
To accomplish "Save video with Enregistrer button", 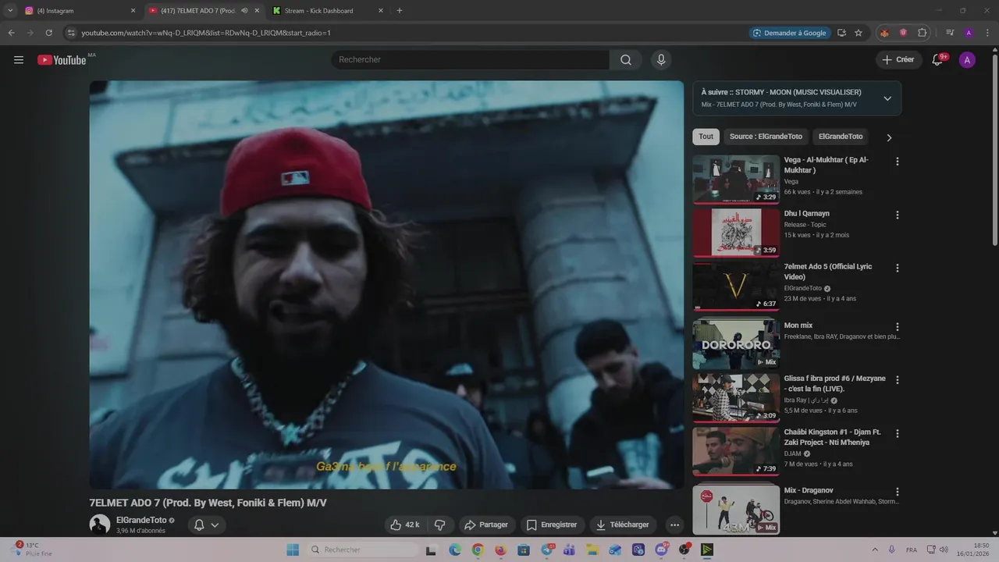I will [552, 525].
